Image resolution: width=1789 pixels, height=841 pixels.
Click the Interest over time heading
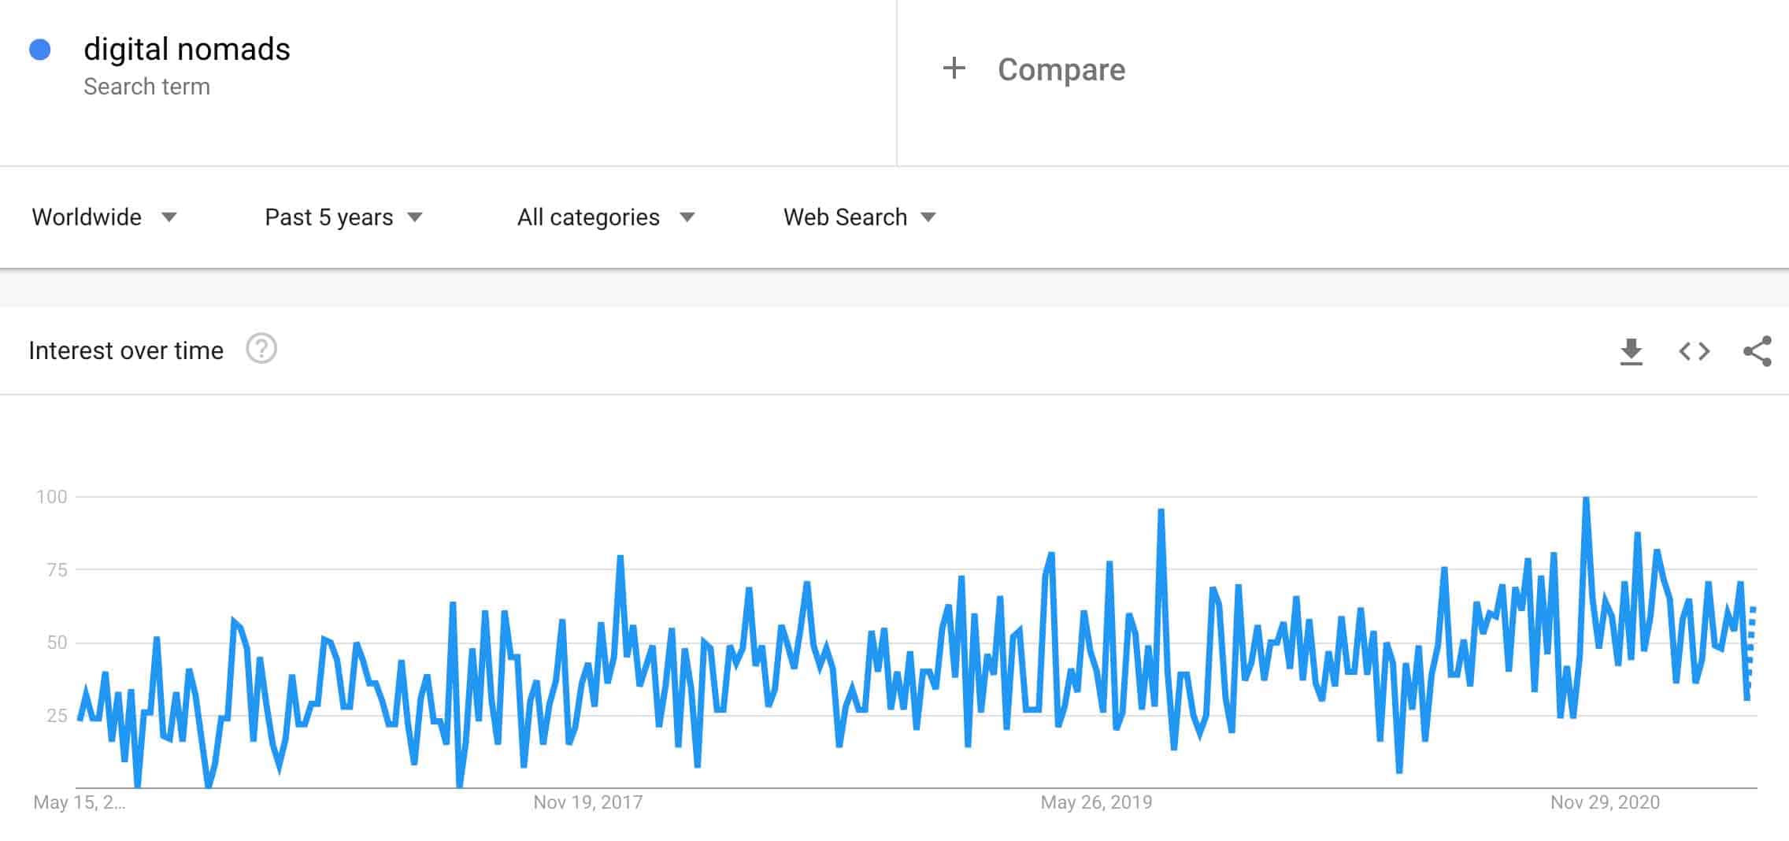[126, 350]
